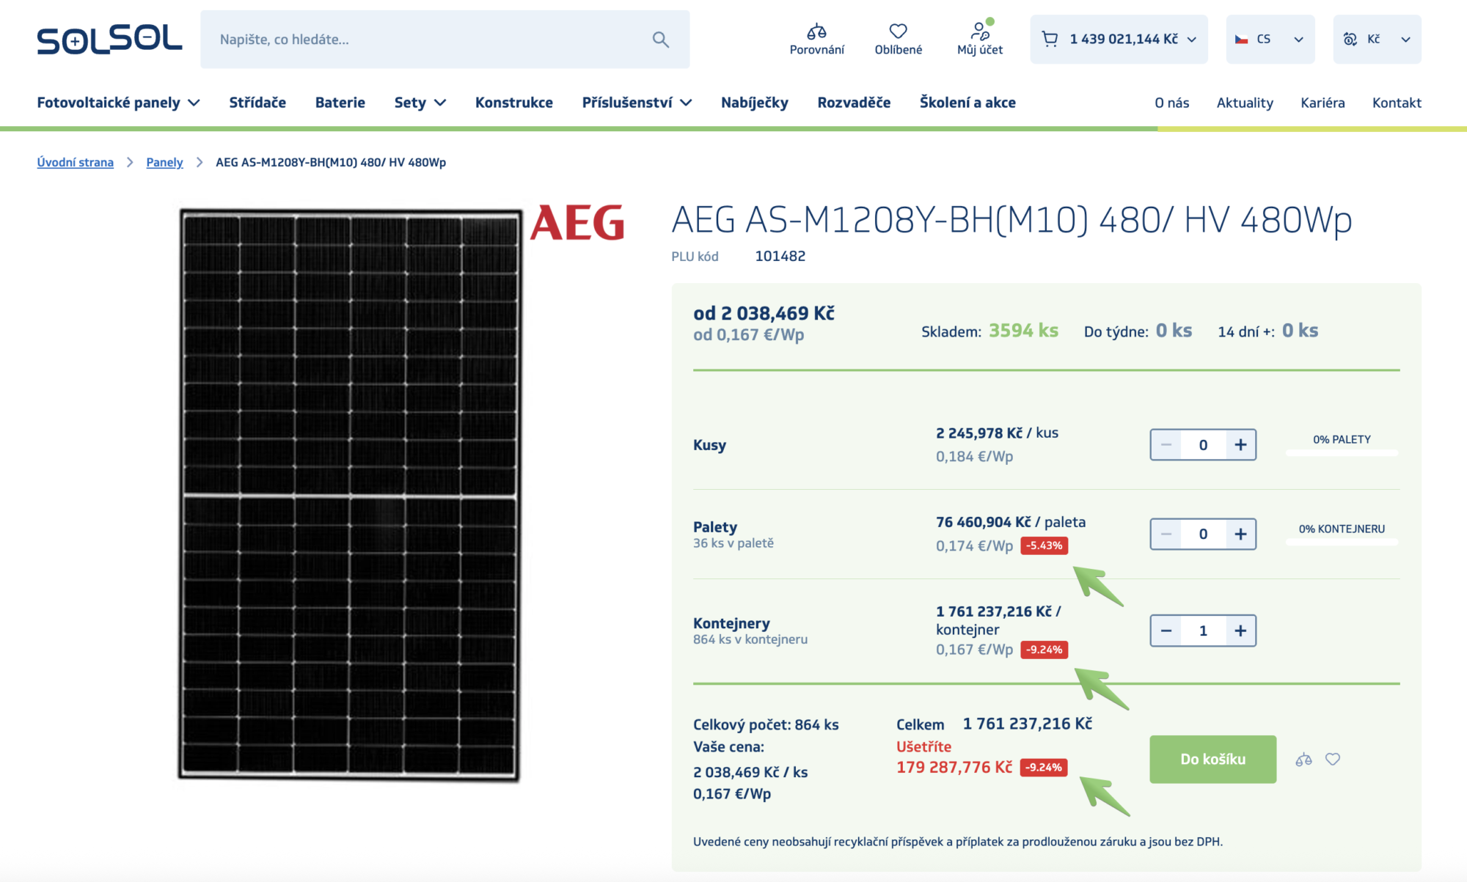Open Oblíbené heart icon in header

click(x=898, y=31)
